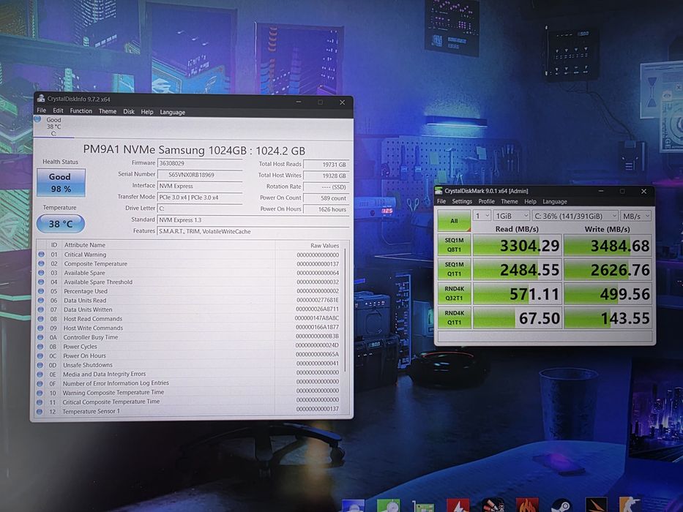Click status icon for Available Spare Threshold
This screenshot has width=683, height=512.
pos(41,282)
